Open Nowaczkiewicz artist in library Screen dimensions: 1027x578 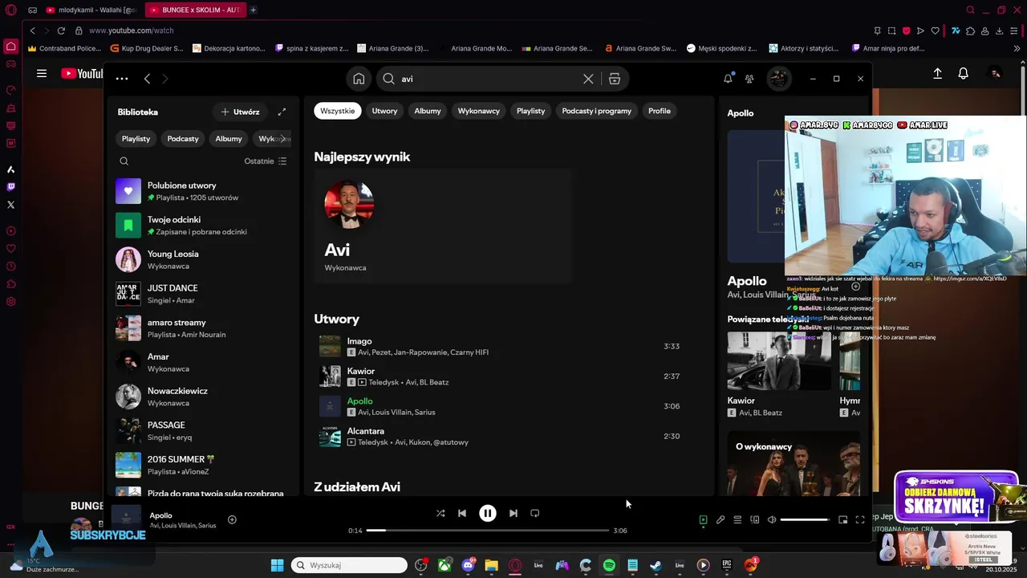202,397
